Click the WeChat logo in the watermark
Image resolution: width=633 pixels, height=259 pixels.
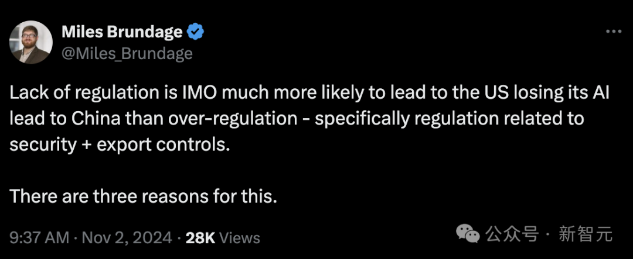(469, 234)
